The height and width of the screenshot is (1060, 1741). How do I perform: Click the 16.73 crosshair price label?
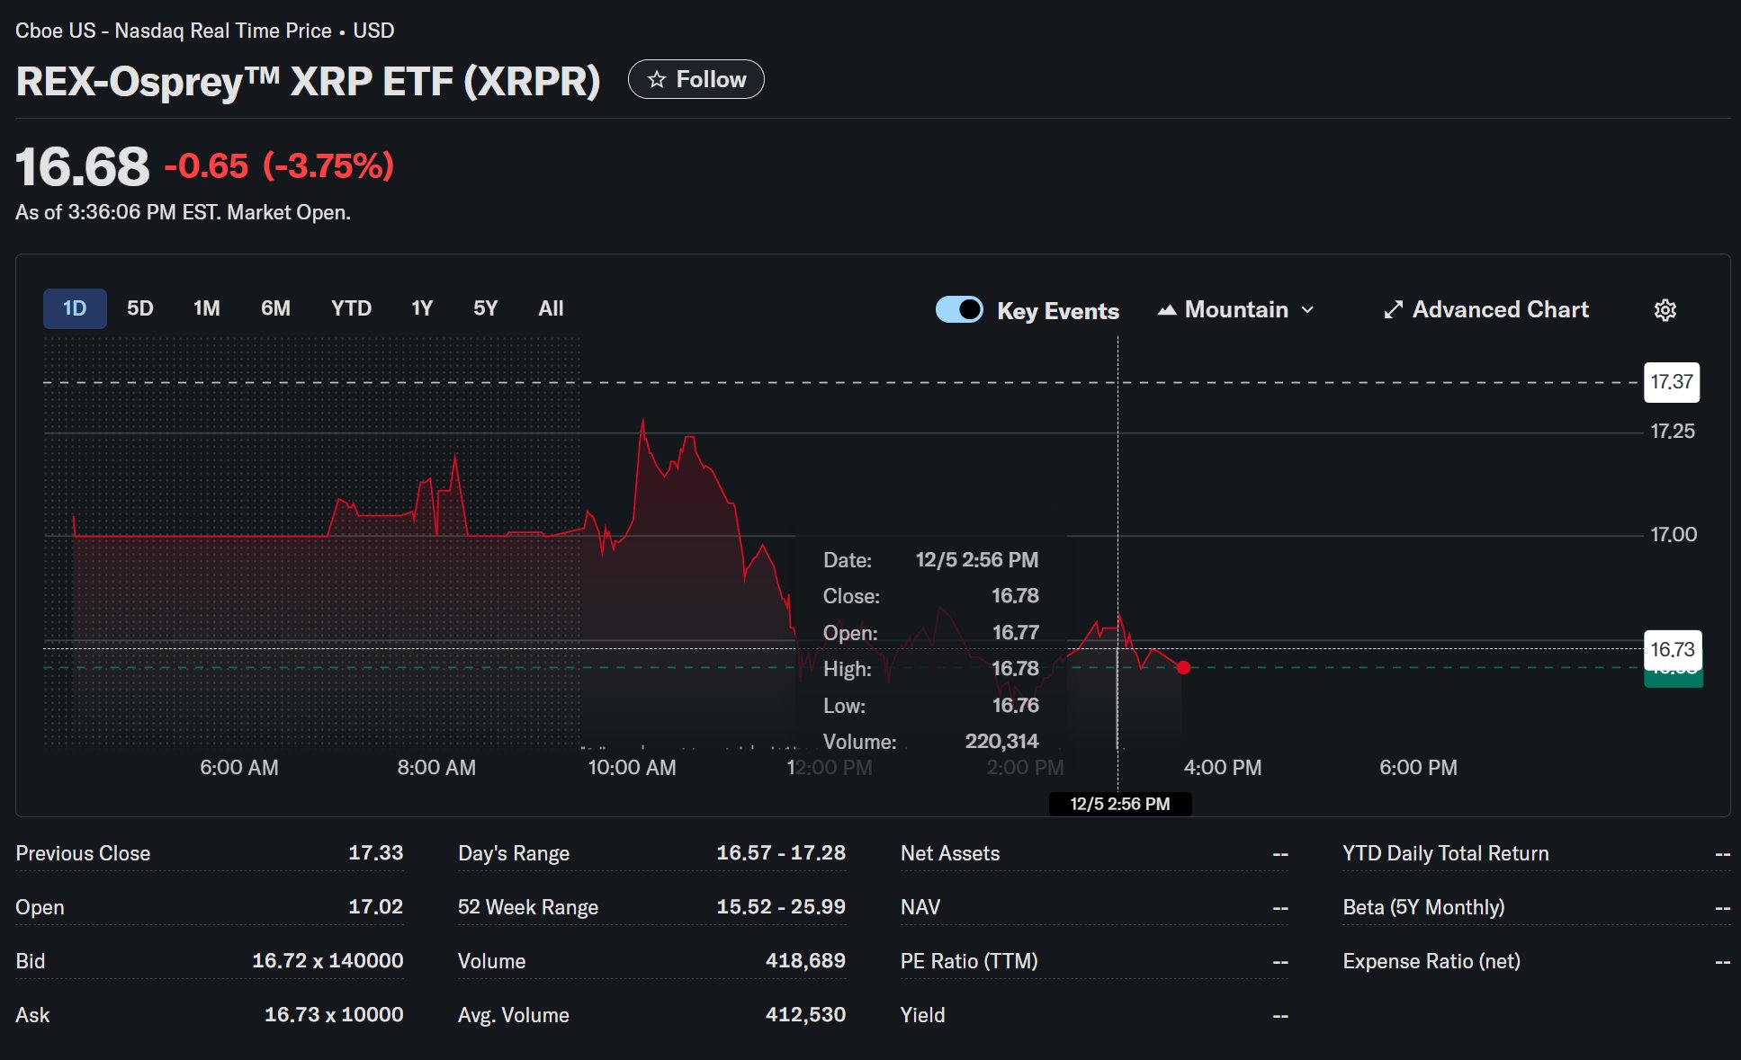[1672, 649]
